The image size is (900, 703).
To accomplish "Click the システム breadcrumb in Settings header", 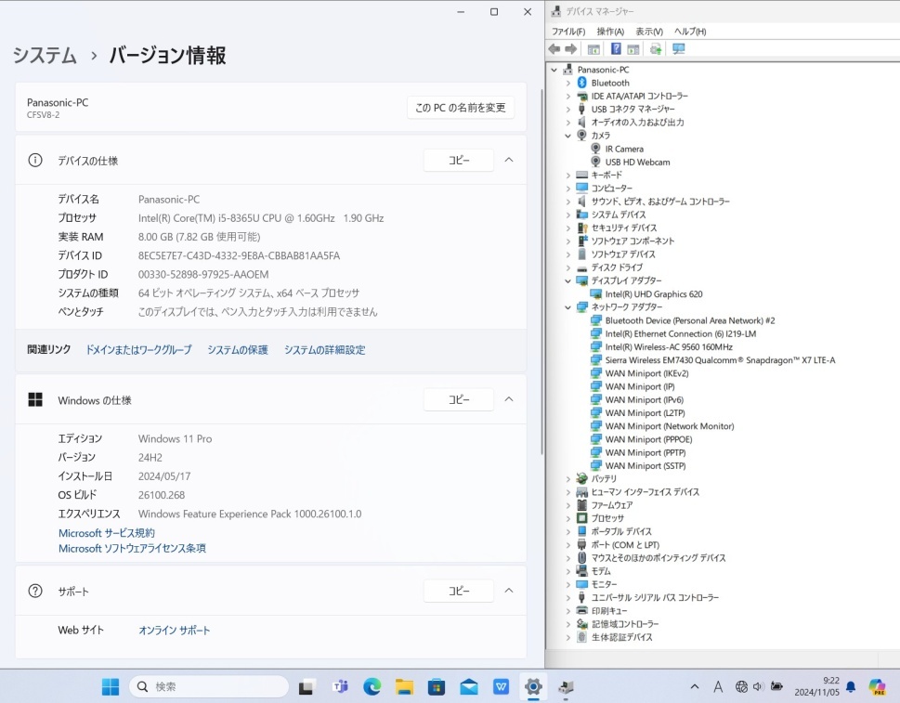I will coord(45,55).
